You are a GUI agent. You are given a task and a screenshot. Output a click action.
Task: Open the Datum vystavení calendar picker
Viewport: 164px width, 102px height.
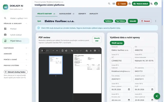click(129, 90)
